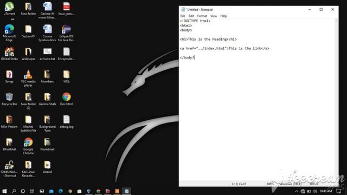The image size is (347, 195).
Task: Open the network icon in system tray
Action: (303, 191)
